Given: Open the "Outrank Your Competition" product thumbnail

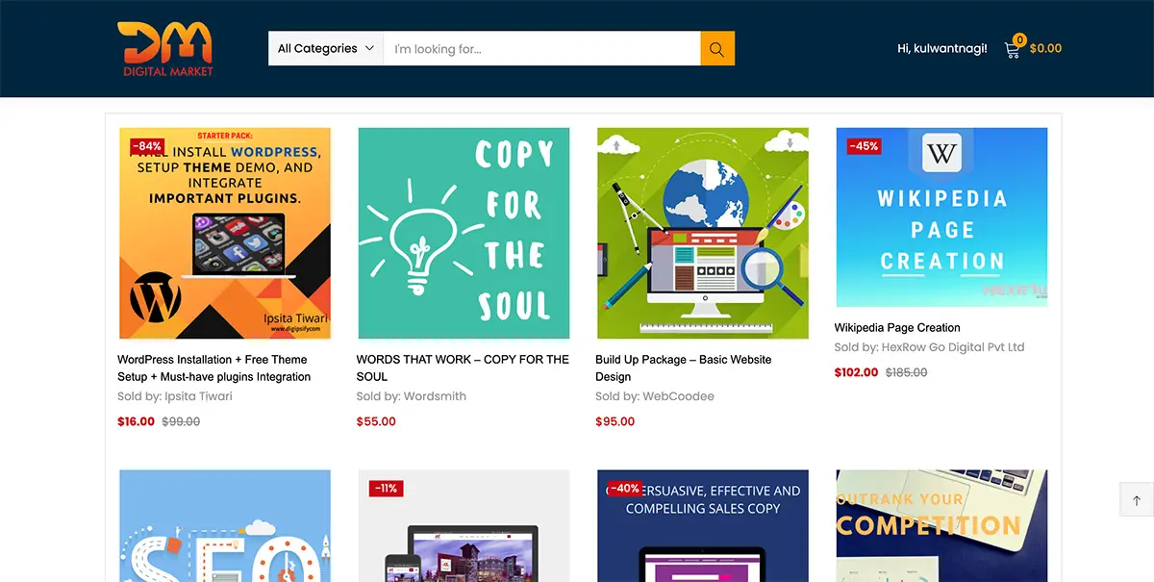Looking at the screenshot, I should click(941, 525).
